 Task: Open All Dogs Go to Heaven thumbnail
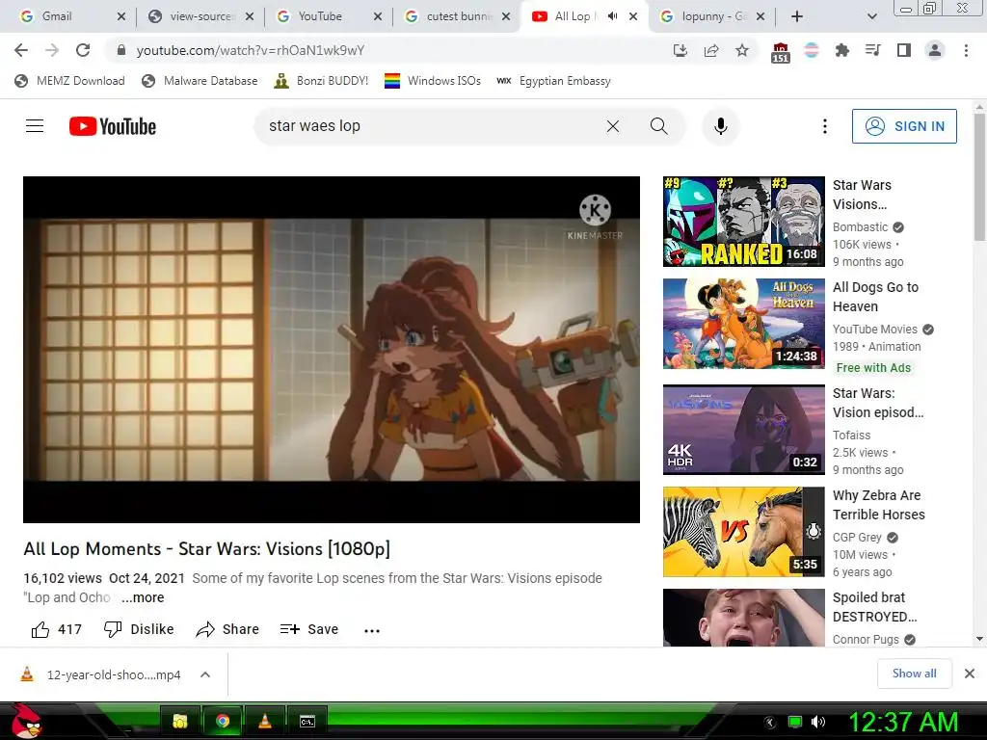click(x=743, y=324)
